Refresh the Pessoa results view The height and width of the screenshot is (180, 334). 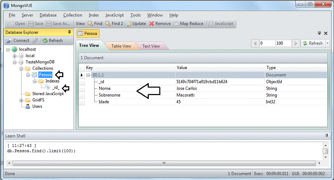[313, 43]
